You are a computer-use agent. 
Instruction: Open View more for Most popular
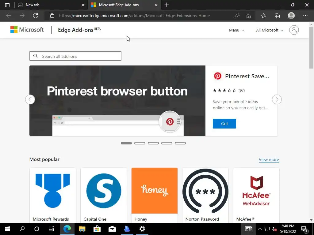click(269, 159)
